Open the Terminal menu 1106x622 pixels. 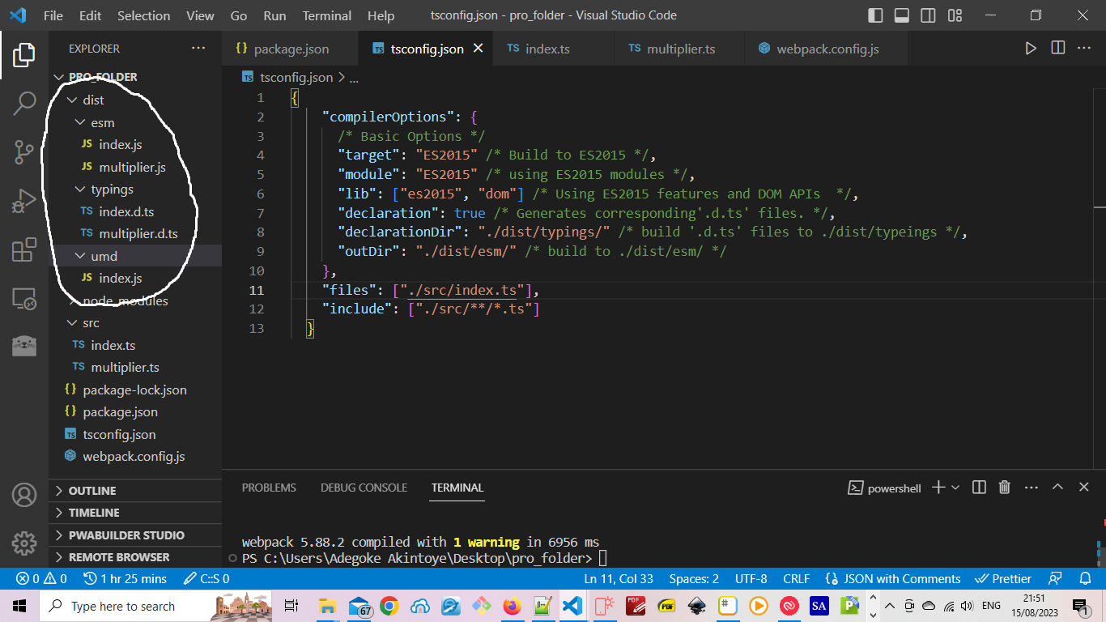click(x=328, y=15)
